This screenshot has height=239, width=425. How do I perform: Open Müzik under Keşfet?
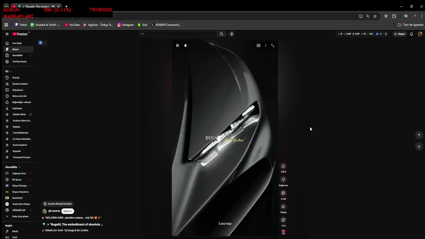click(19, 231)
